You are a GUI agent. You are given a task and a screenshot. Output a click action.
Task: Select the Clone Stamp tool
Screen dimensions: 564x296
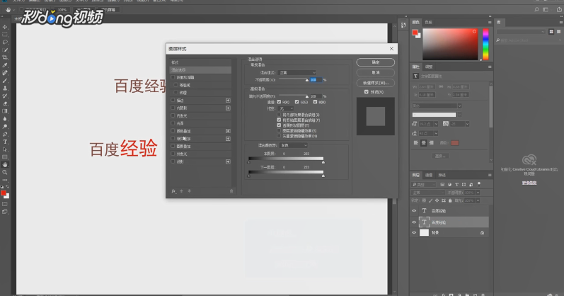point(5,89)
